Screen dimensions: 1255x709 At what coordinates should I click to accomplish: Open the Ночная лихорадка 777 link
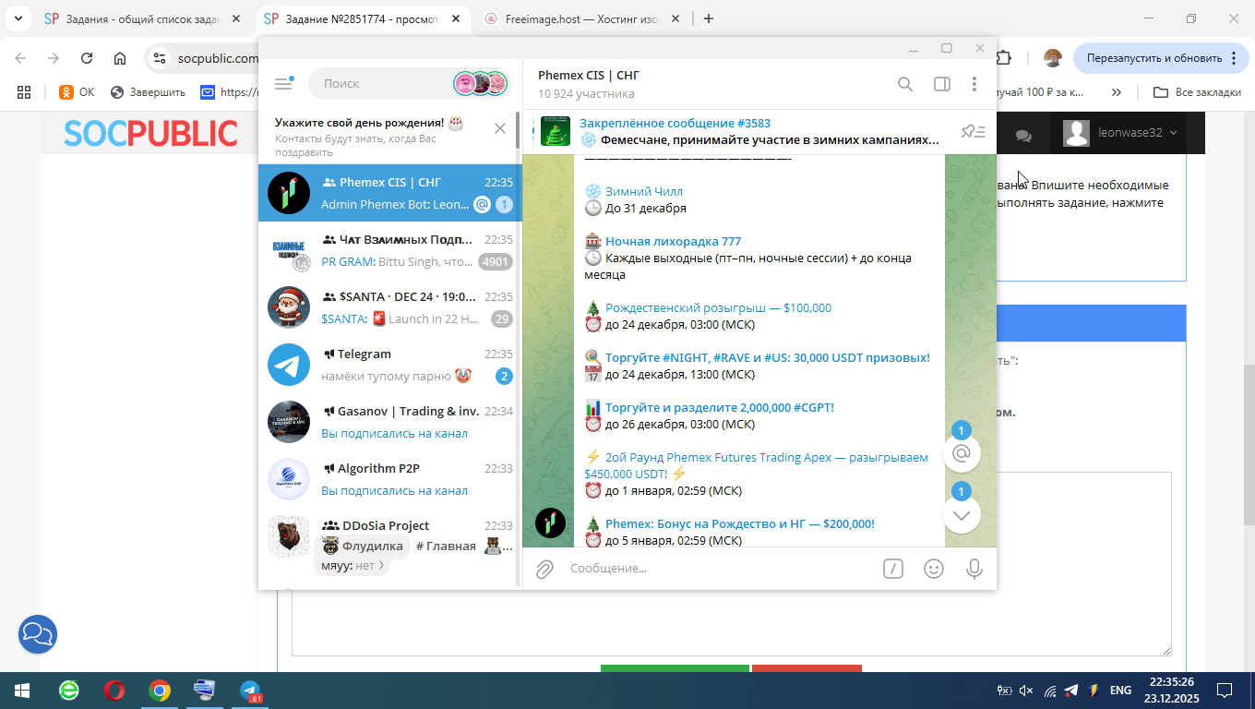click(673, 241)
